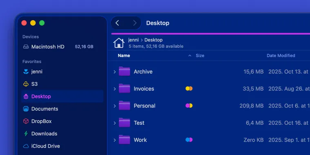Expand the Test folder
The image size is (310, 155).
(x=115, y=123)
